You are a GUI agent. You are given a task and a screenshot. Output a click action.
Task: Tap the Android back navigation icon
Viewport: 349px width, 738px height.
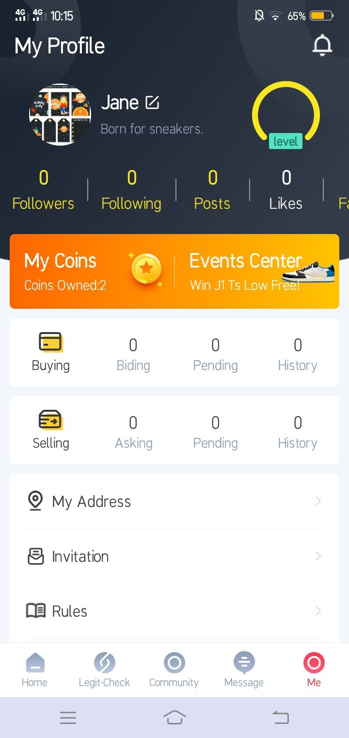click(x=280, y=717)
